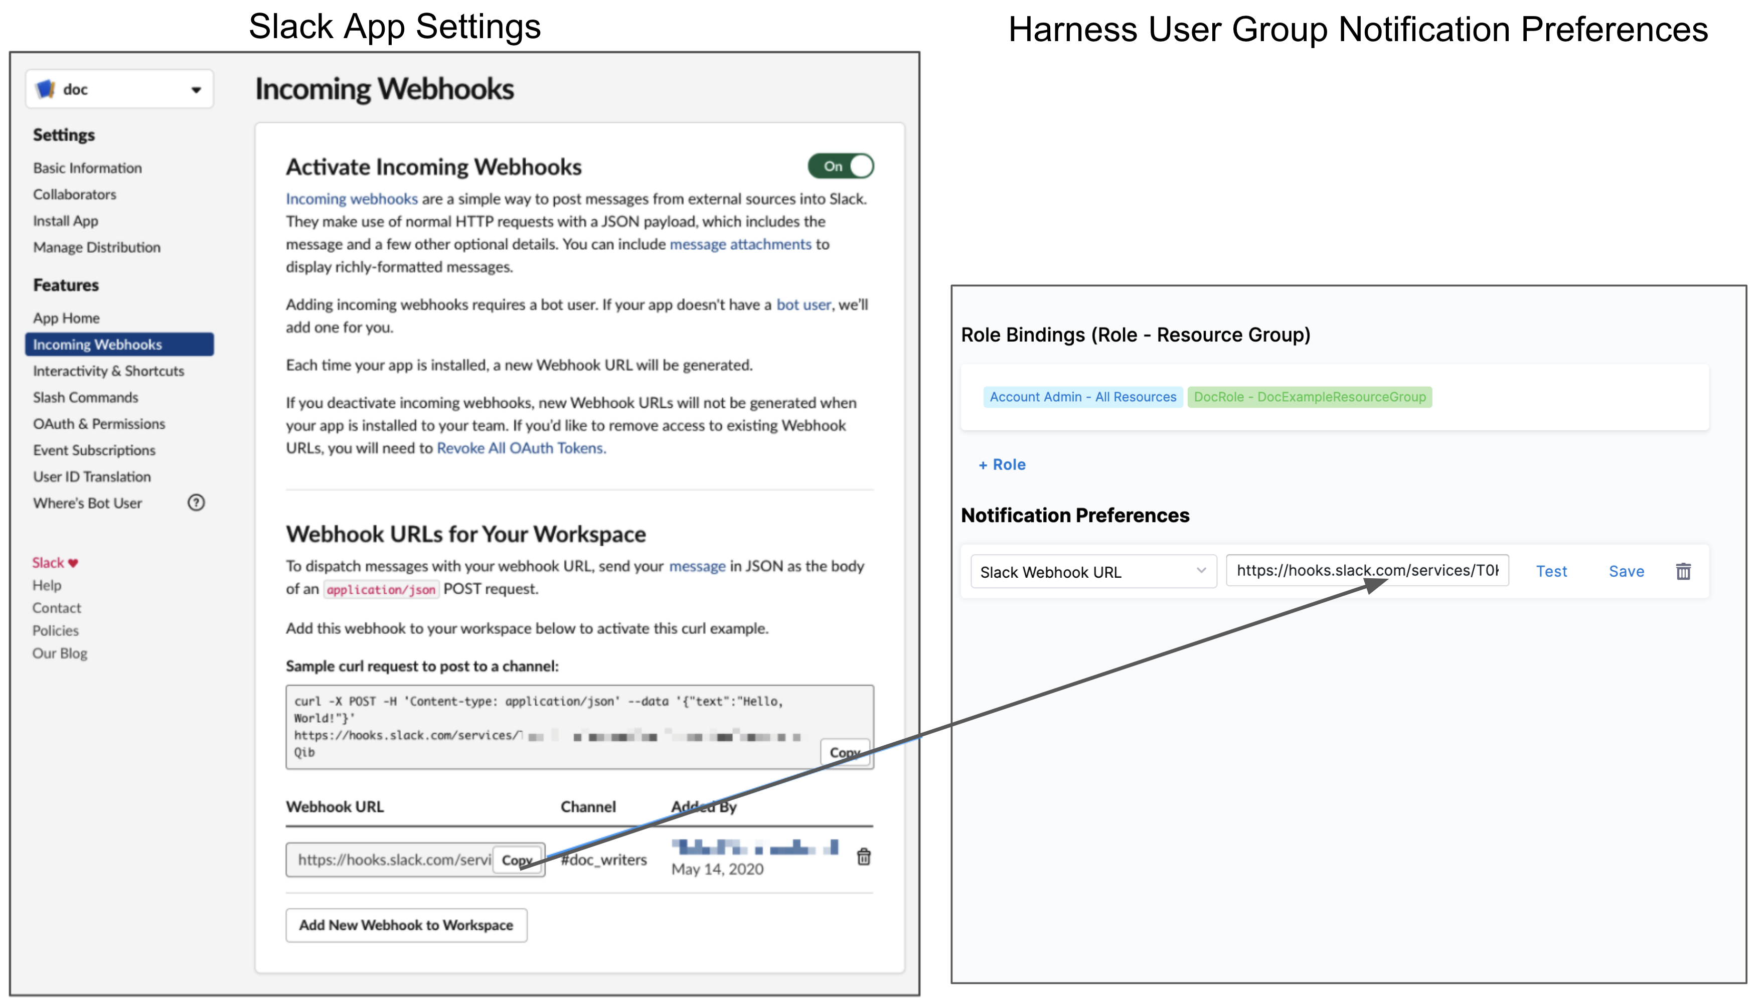Select DocRole - DocExampleResourceGroup tag

1310,397
